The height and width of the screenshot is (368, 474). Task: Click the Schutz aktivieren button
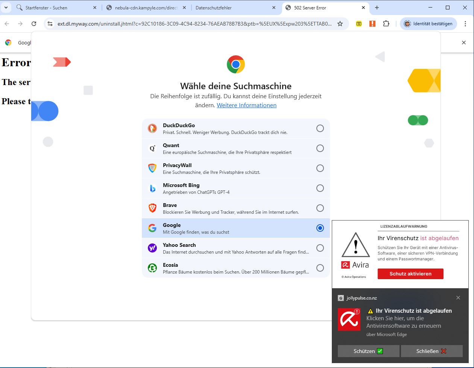click(410, 274)
